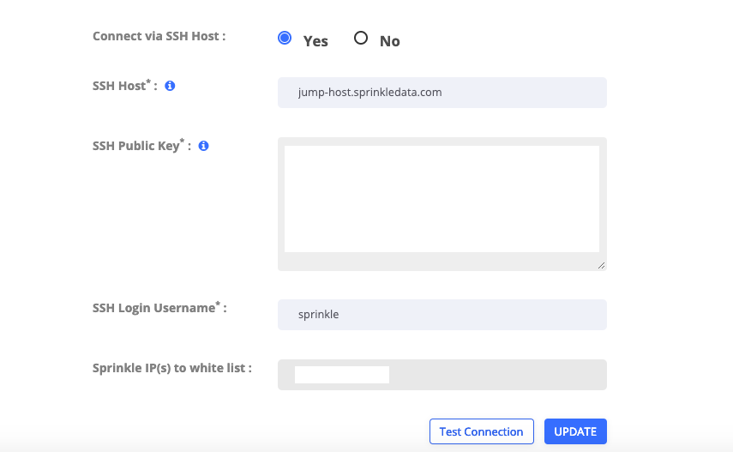Click the "Yes" option label text
Image resolution: width=733 pixels, height=452 pixels.
click(315, 41)
